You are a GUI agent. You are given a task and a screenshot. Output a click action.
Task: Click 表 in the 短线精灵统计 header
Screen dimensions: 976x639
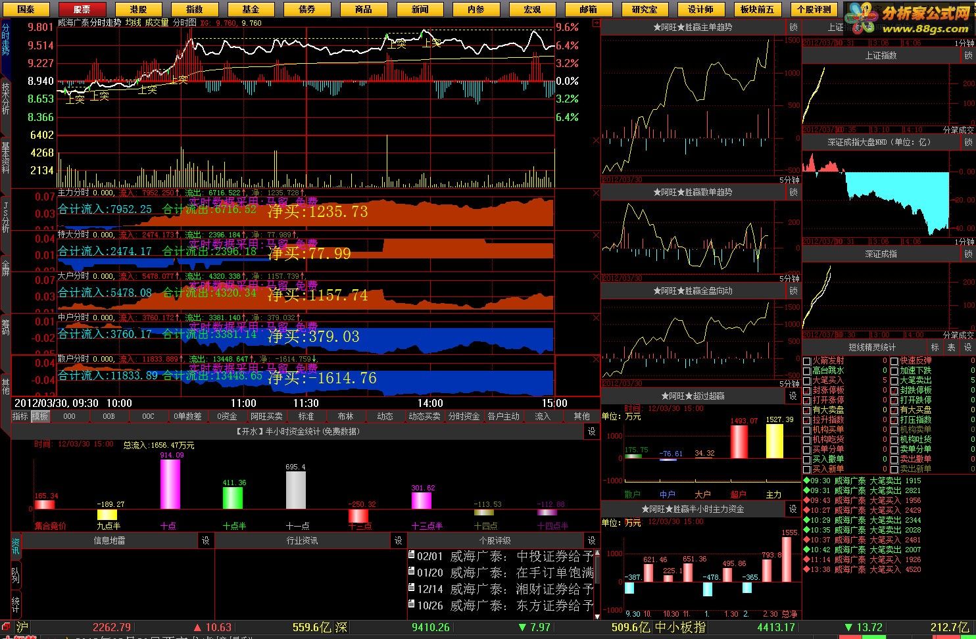point(951,347)
